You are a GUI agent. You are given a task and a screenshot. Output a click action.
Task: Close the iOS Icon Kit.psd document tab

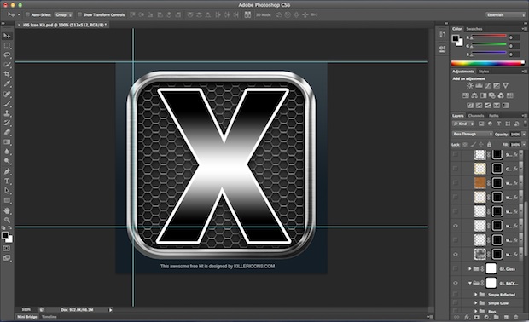click(x=20, y=25)
